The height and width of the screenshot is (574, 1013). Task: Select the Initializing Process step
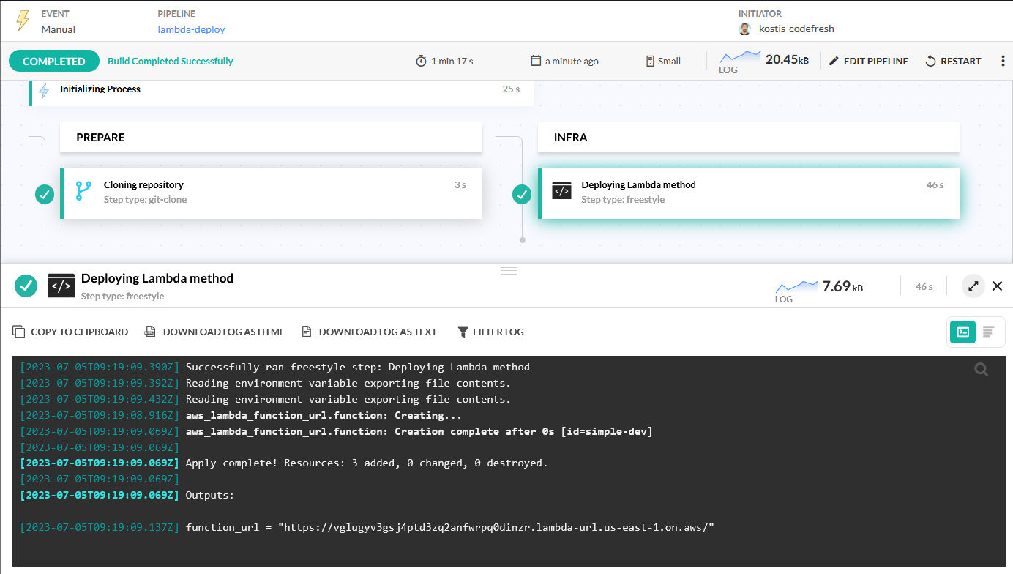tap(281, 92)
